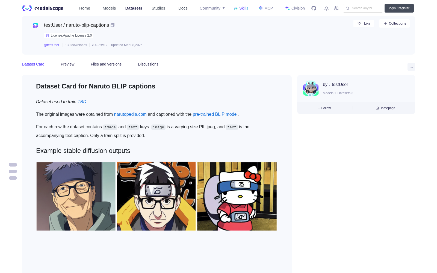Open the MCP link

(266, 8)
